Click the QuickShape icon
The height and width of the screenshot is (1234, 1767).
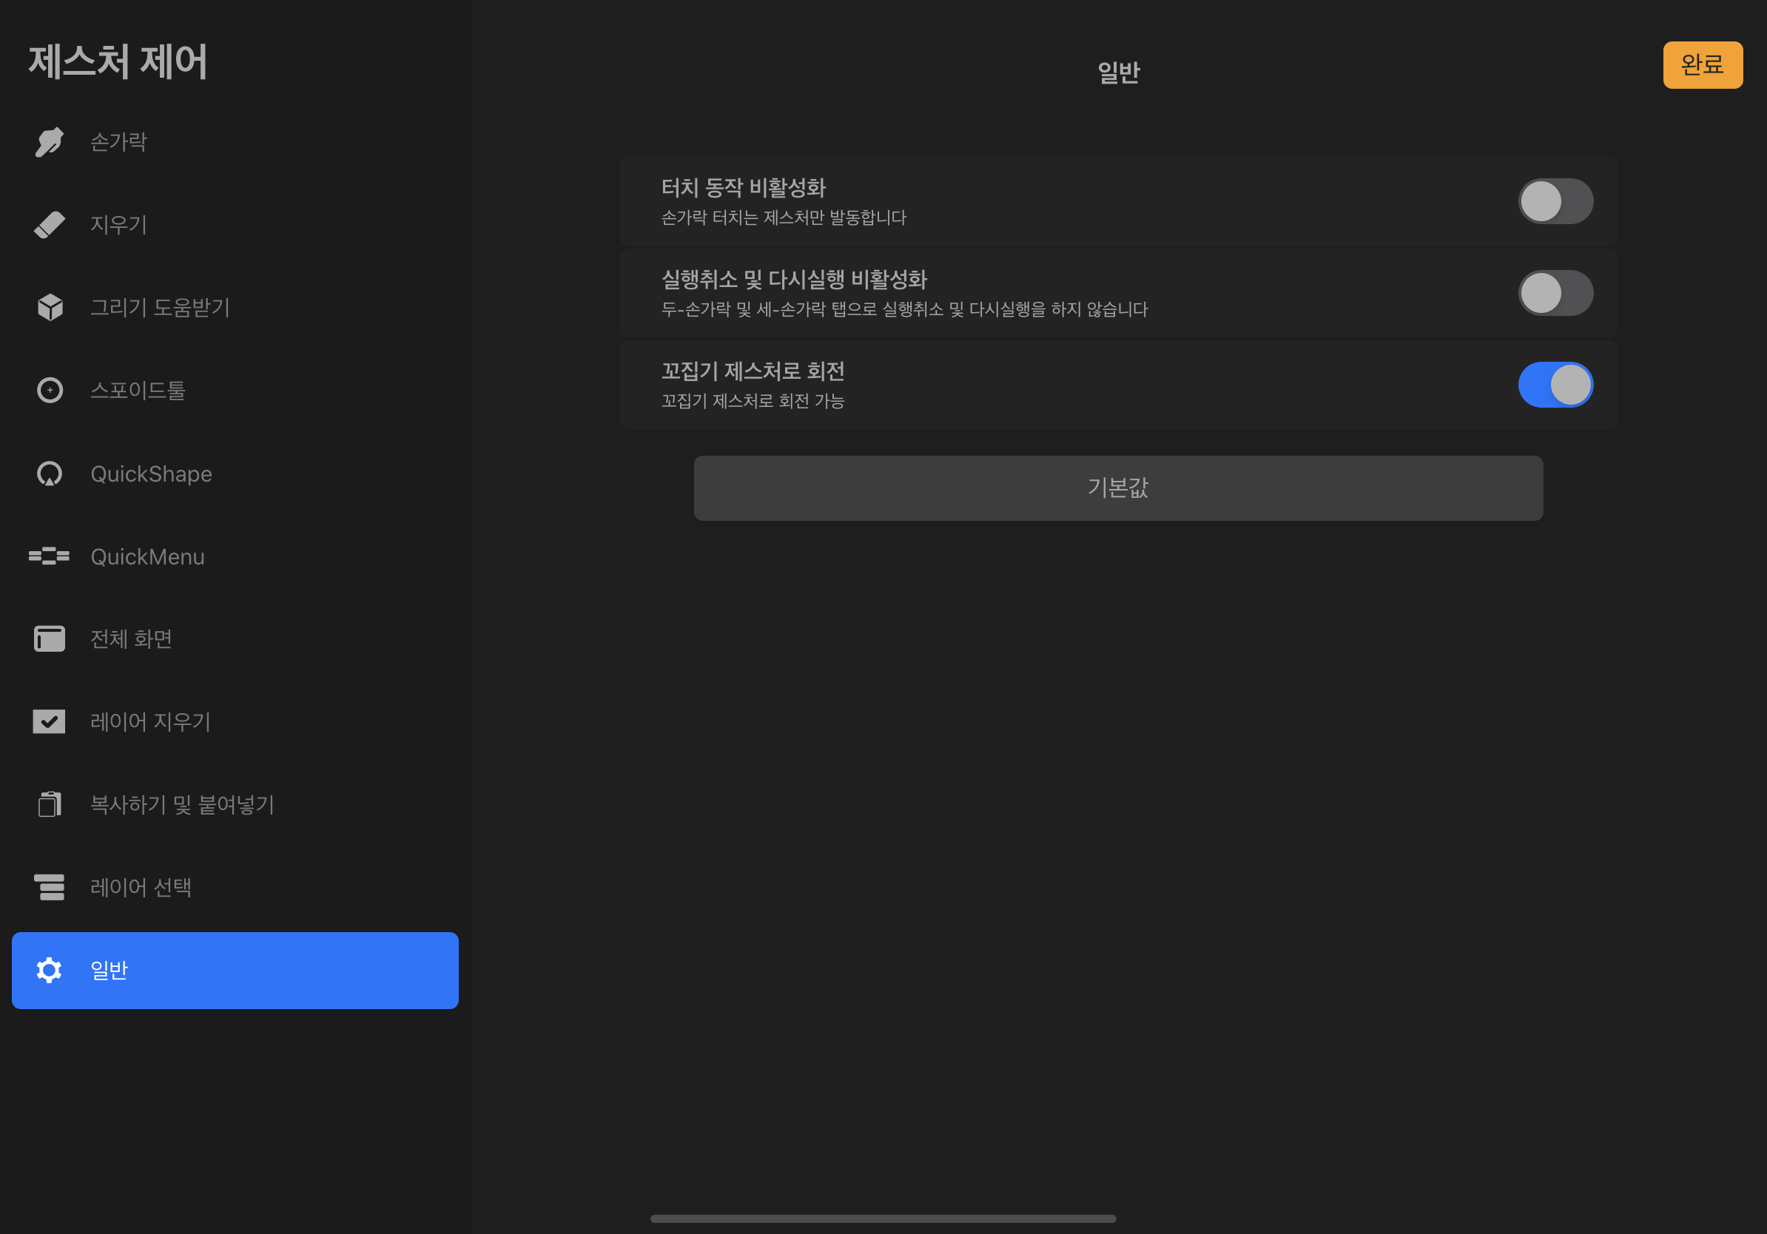click(x=50, y=474)
